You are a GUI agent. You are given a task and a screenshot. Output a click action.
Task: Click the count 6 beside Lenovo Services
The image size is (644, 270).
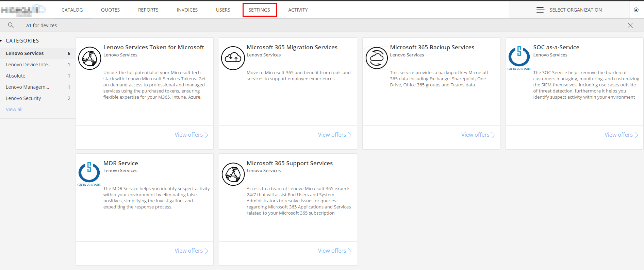point(69,53)
